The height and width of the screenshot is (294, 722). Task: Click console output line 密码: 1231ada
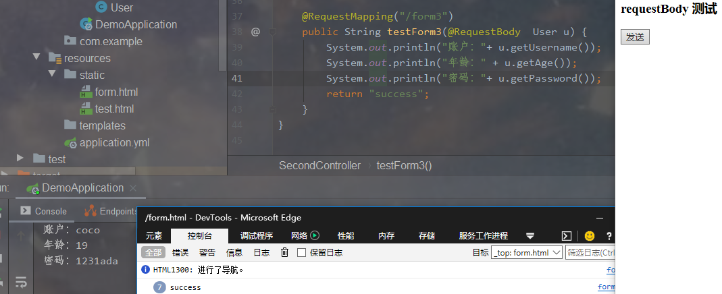click(80, 261)
